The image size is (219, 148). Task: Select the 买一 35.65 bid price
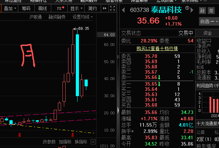[x=151, y=84]
